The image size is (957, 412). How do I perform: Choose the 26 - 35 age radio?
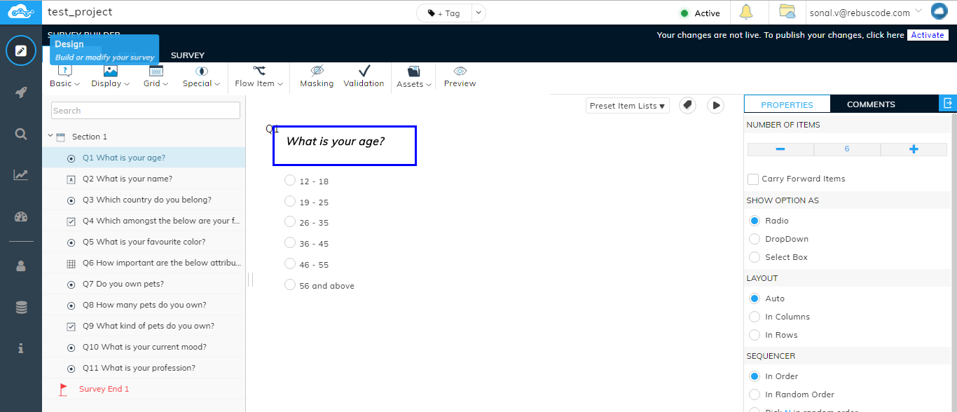point(290,222)
